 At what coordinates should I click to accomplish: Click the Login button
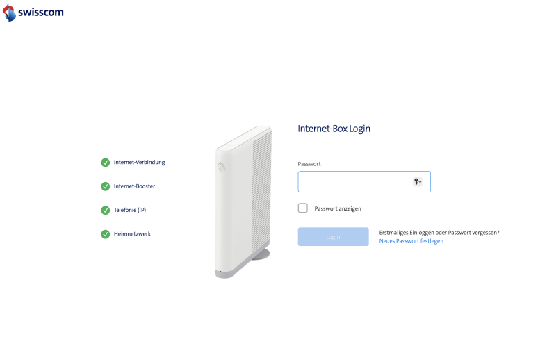[x=334, y=237]
